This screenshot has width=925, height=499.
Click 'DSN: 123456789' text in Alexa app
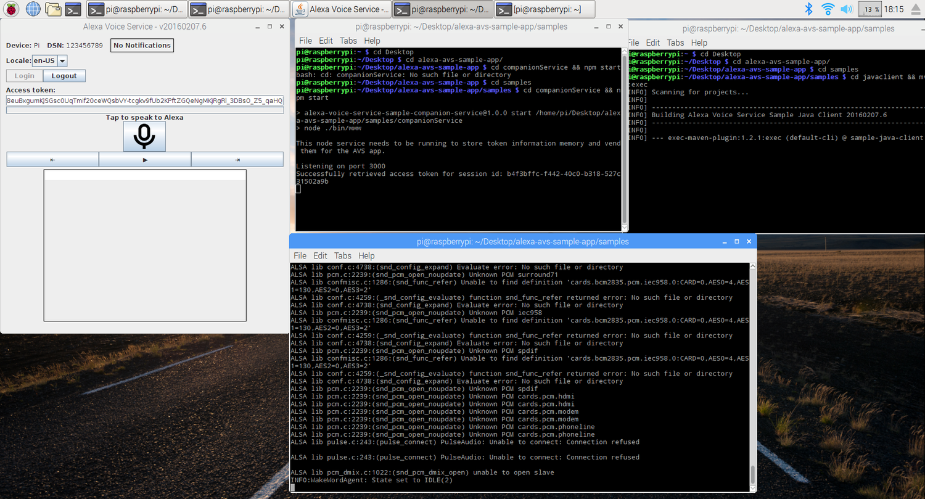[x=75, y=45]
